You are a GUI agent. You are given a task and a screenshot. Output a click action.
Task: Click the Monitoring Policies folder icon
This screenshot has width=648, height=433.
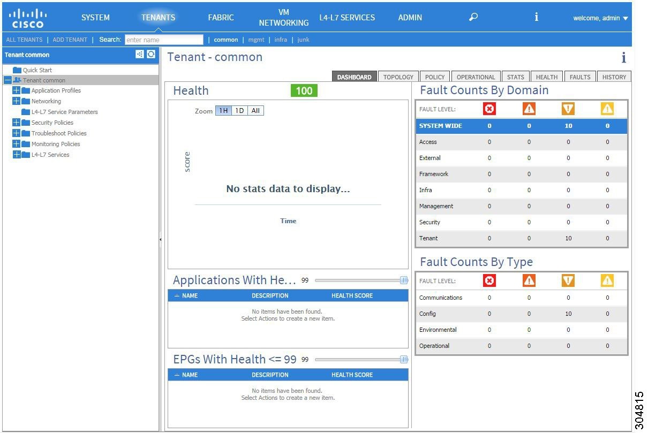(26, 144)
